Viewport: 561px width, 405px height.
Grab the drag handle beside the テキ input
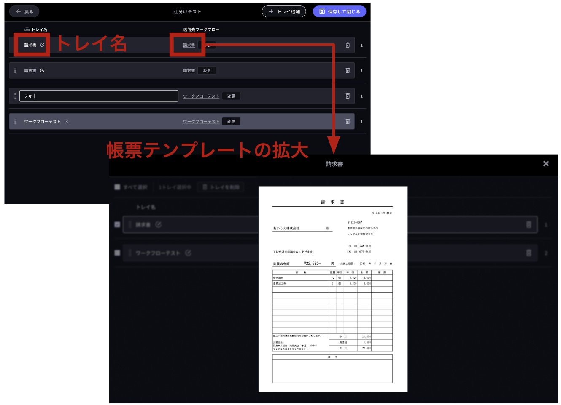(x=15, y=96)
